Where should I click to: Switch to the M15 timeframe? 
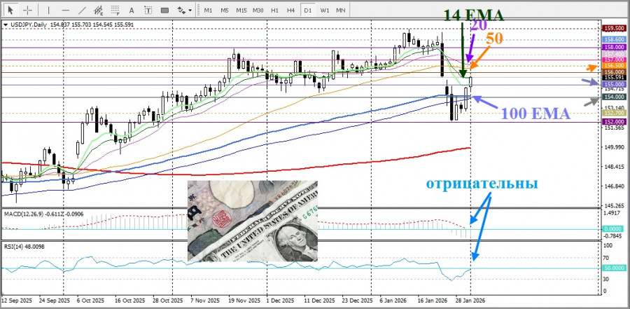241,11
